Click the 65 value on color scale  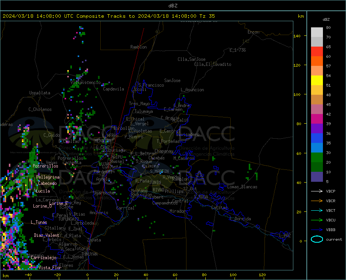click(x=328, y=47)
